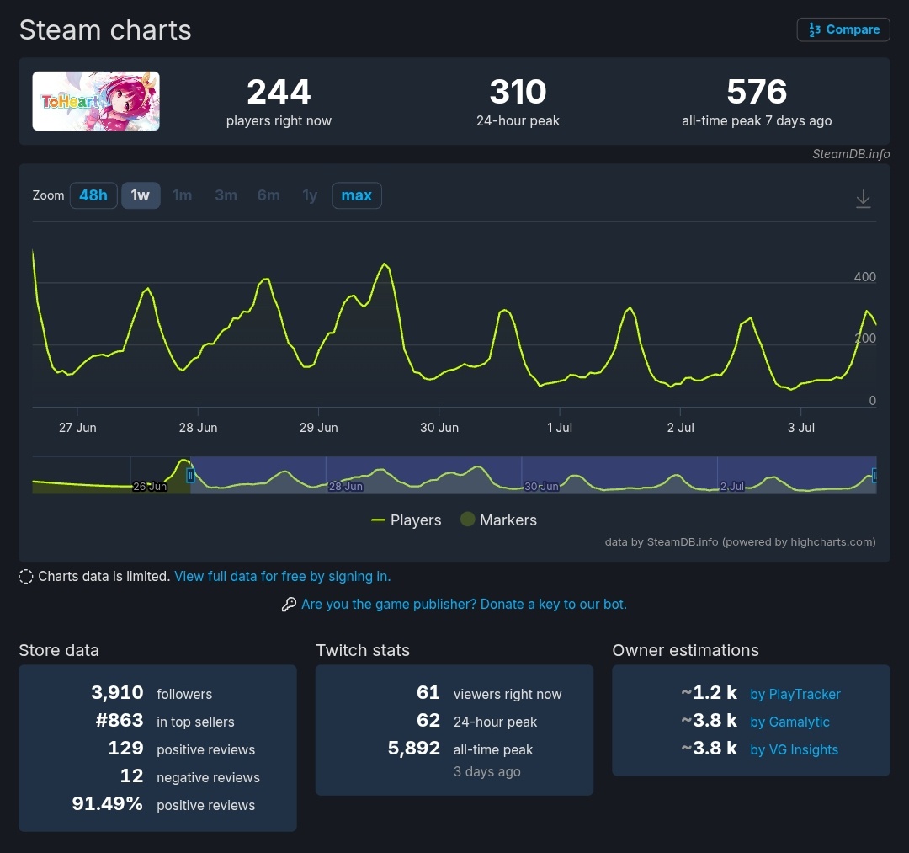The width and height of the screenshot is (909, 853).
Task: Open the by Gamalytic link
Action: tap(789, 722)
